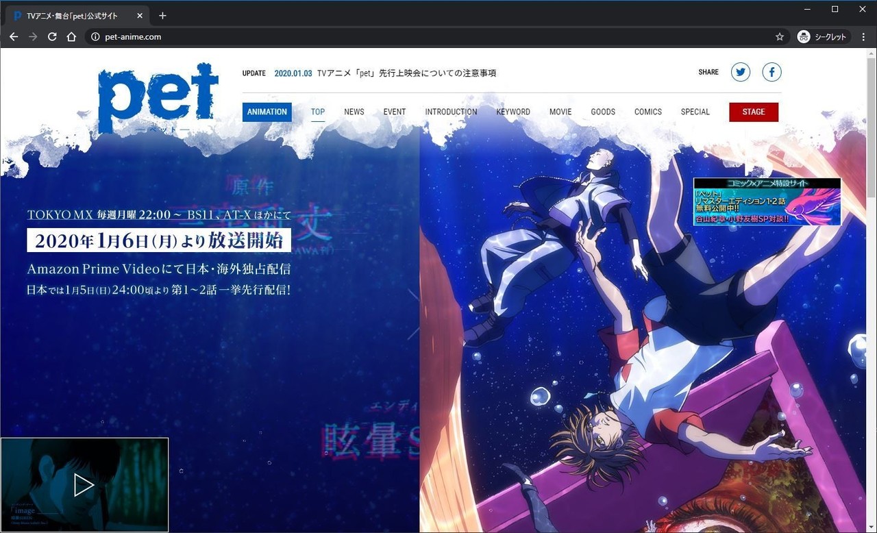Open the SPECIAL menu item
Screen dimensions: 877x533
(695, 112)
